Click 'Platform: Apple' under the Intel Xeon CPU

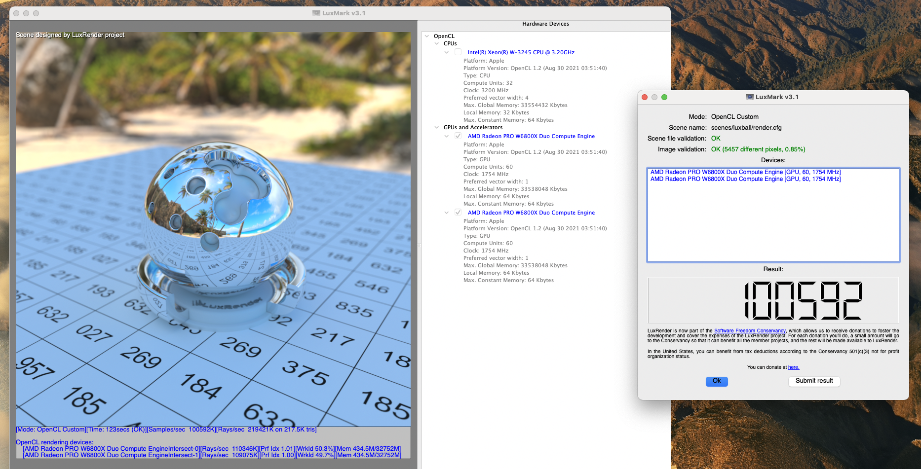484,61
